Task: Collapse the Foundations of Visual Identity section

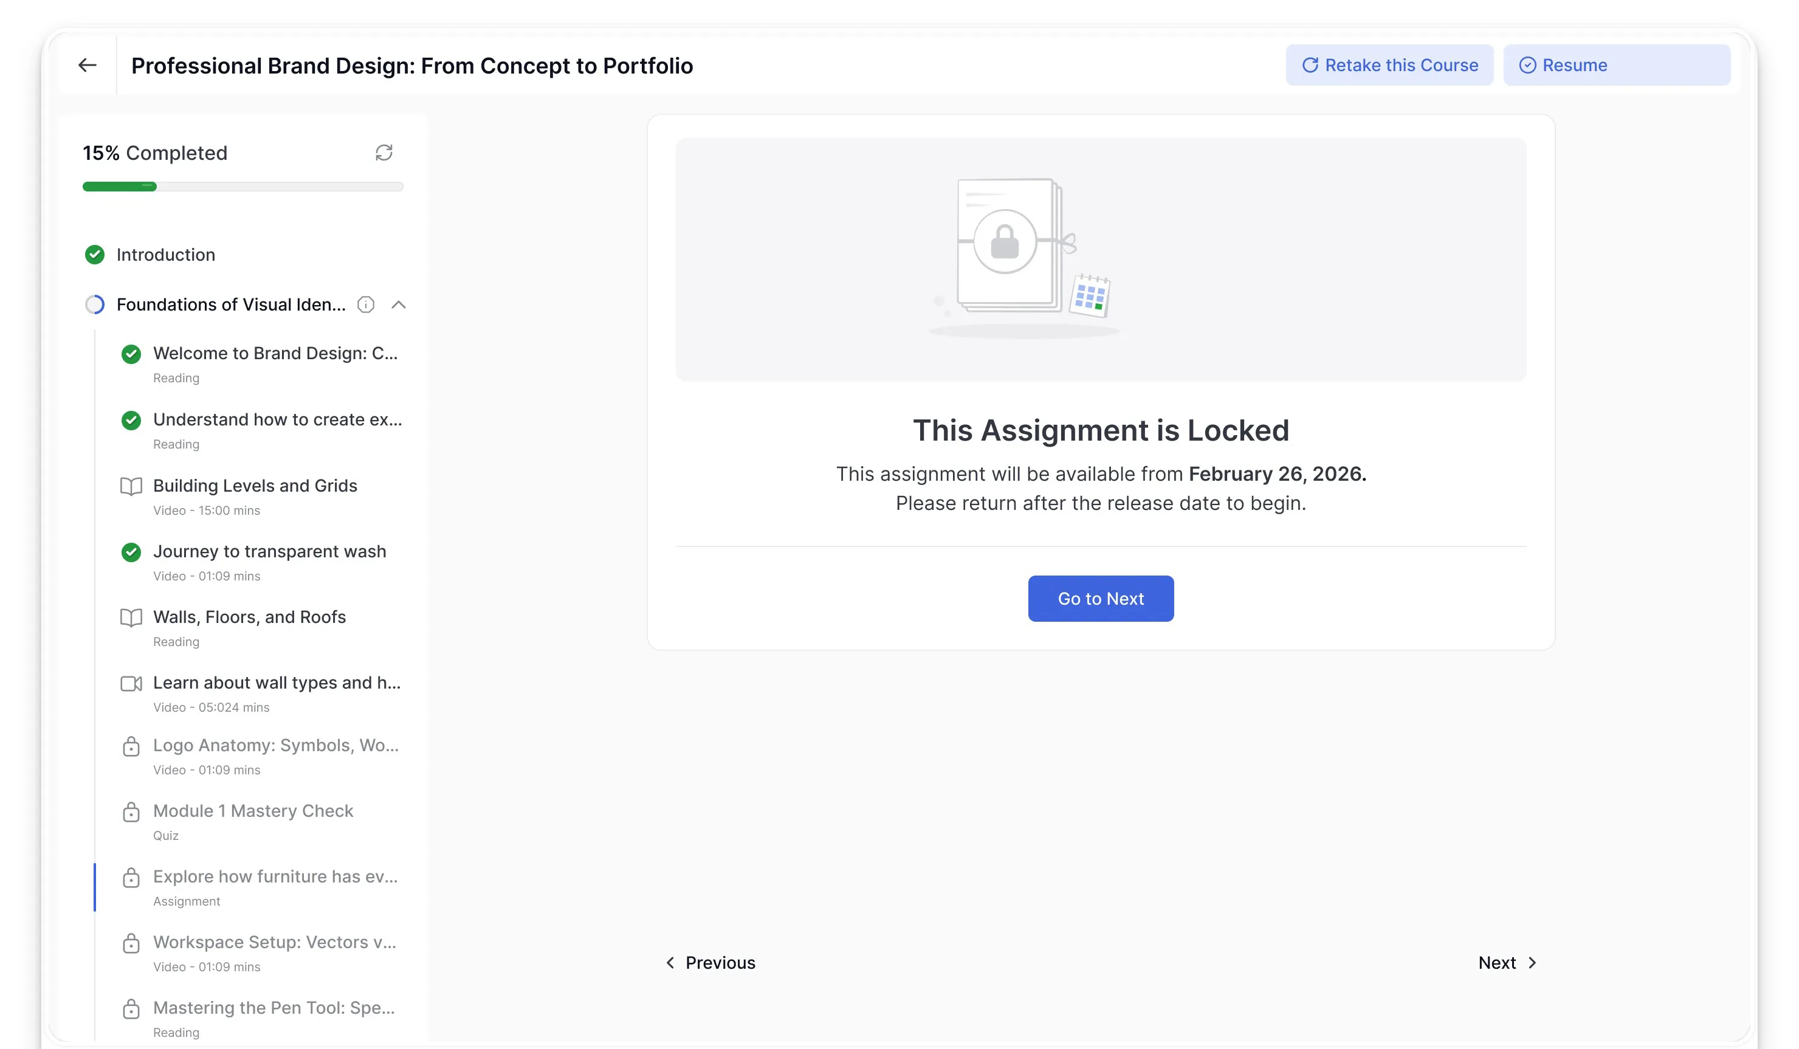Action: click(398, 305)
